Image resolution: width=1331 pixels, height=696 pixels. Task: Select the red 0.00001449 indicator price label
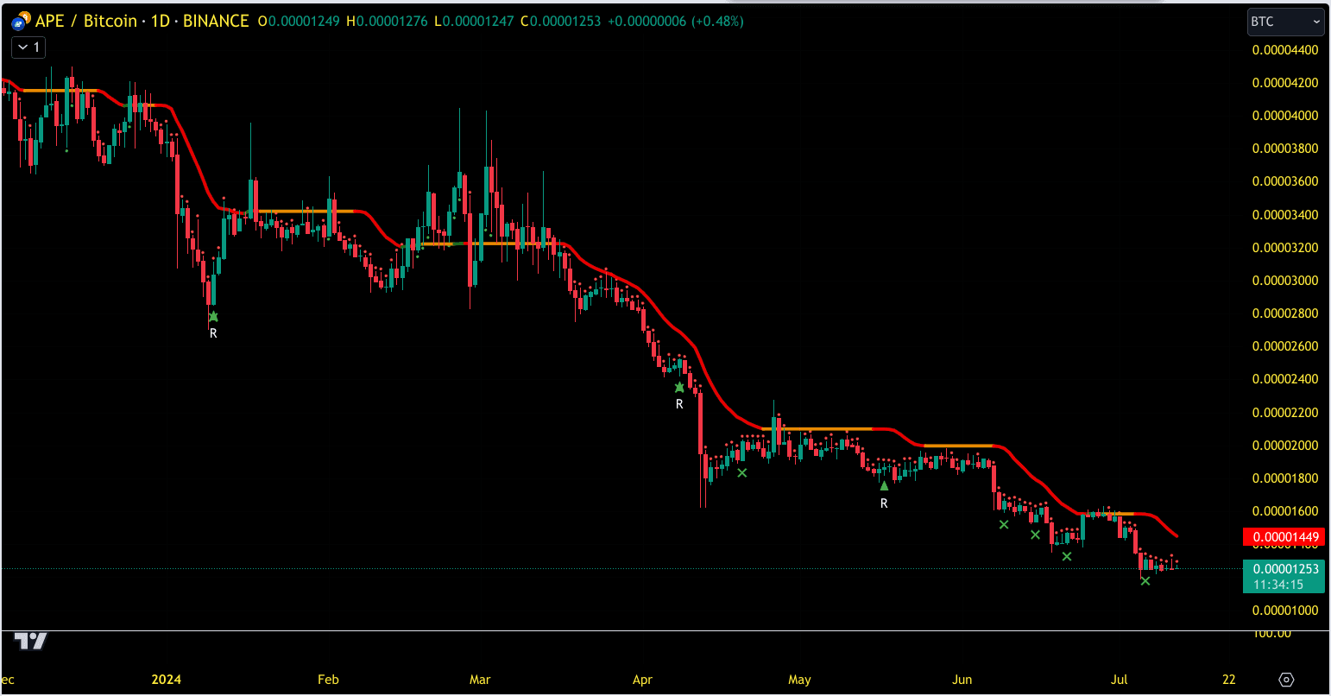(1284, 537)
